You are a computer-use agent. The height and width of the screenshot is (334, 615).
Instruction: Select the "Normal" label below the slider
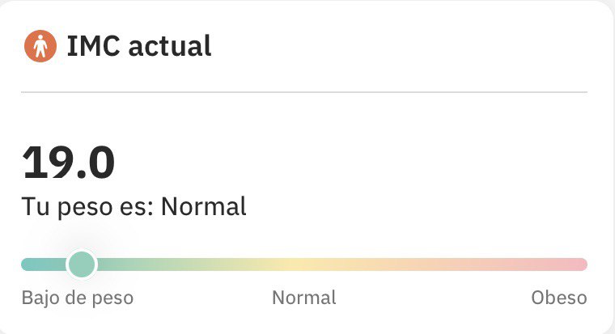pos(303,298)
